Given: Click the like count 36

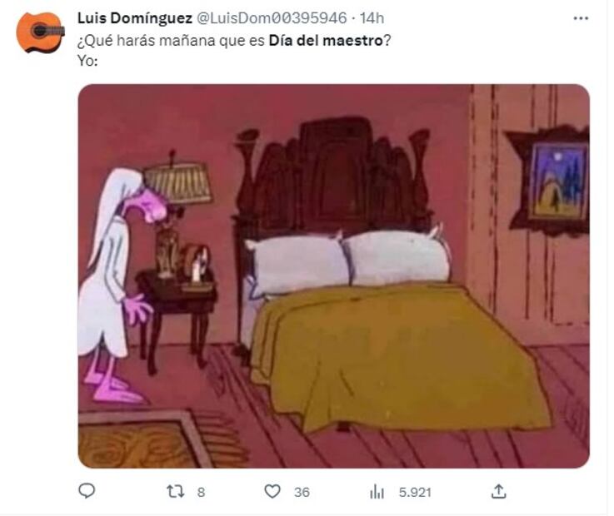Looking at the screenshot, I should [302, 492].
